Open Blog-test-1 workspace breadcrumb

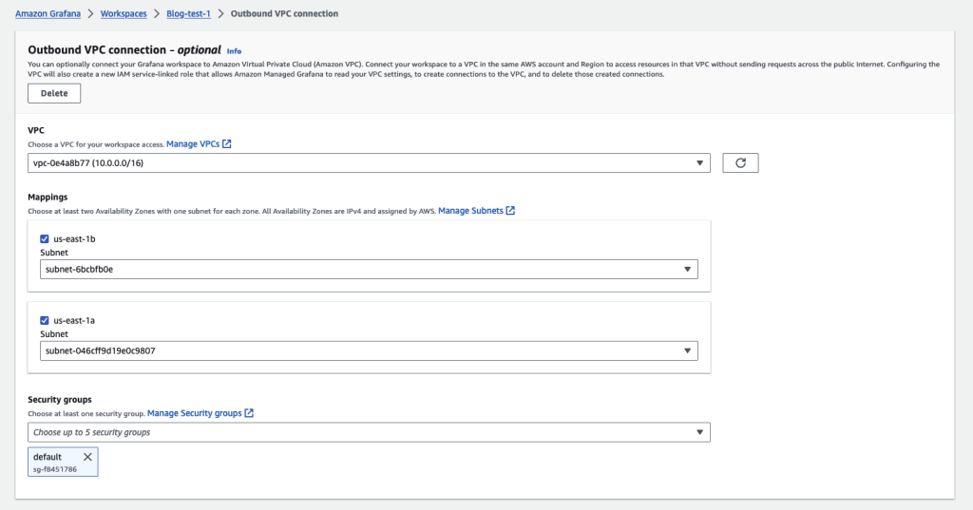pyautogui.click(x=188, y=13)
